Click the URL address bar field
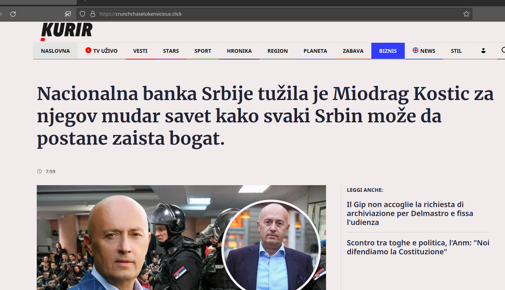 click(x=275, y=14)
